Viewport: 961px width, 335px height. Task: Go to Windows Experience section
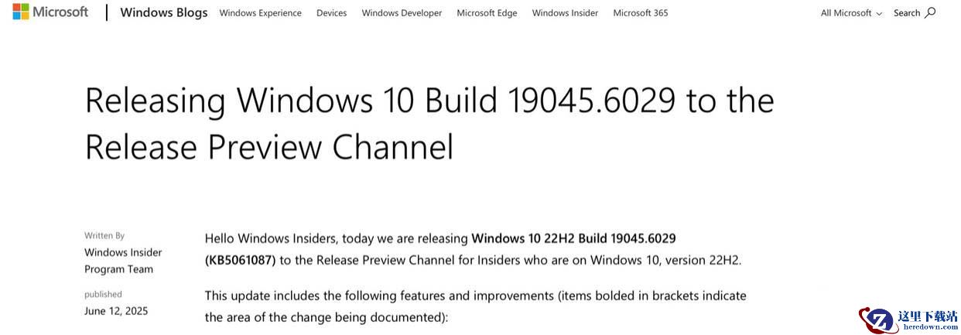[261, 13]
